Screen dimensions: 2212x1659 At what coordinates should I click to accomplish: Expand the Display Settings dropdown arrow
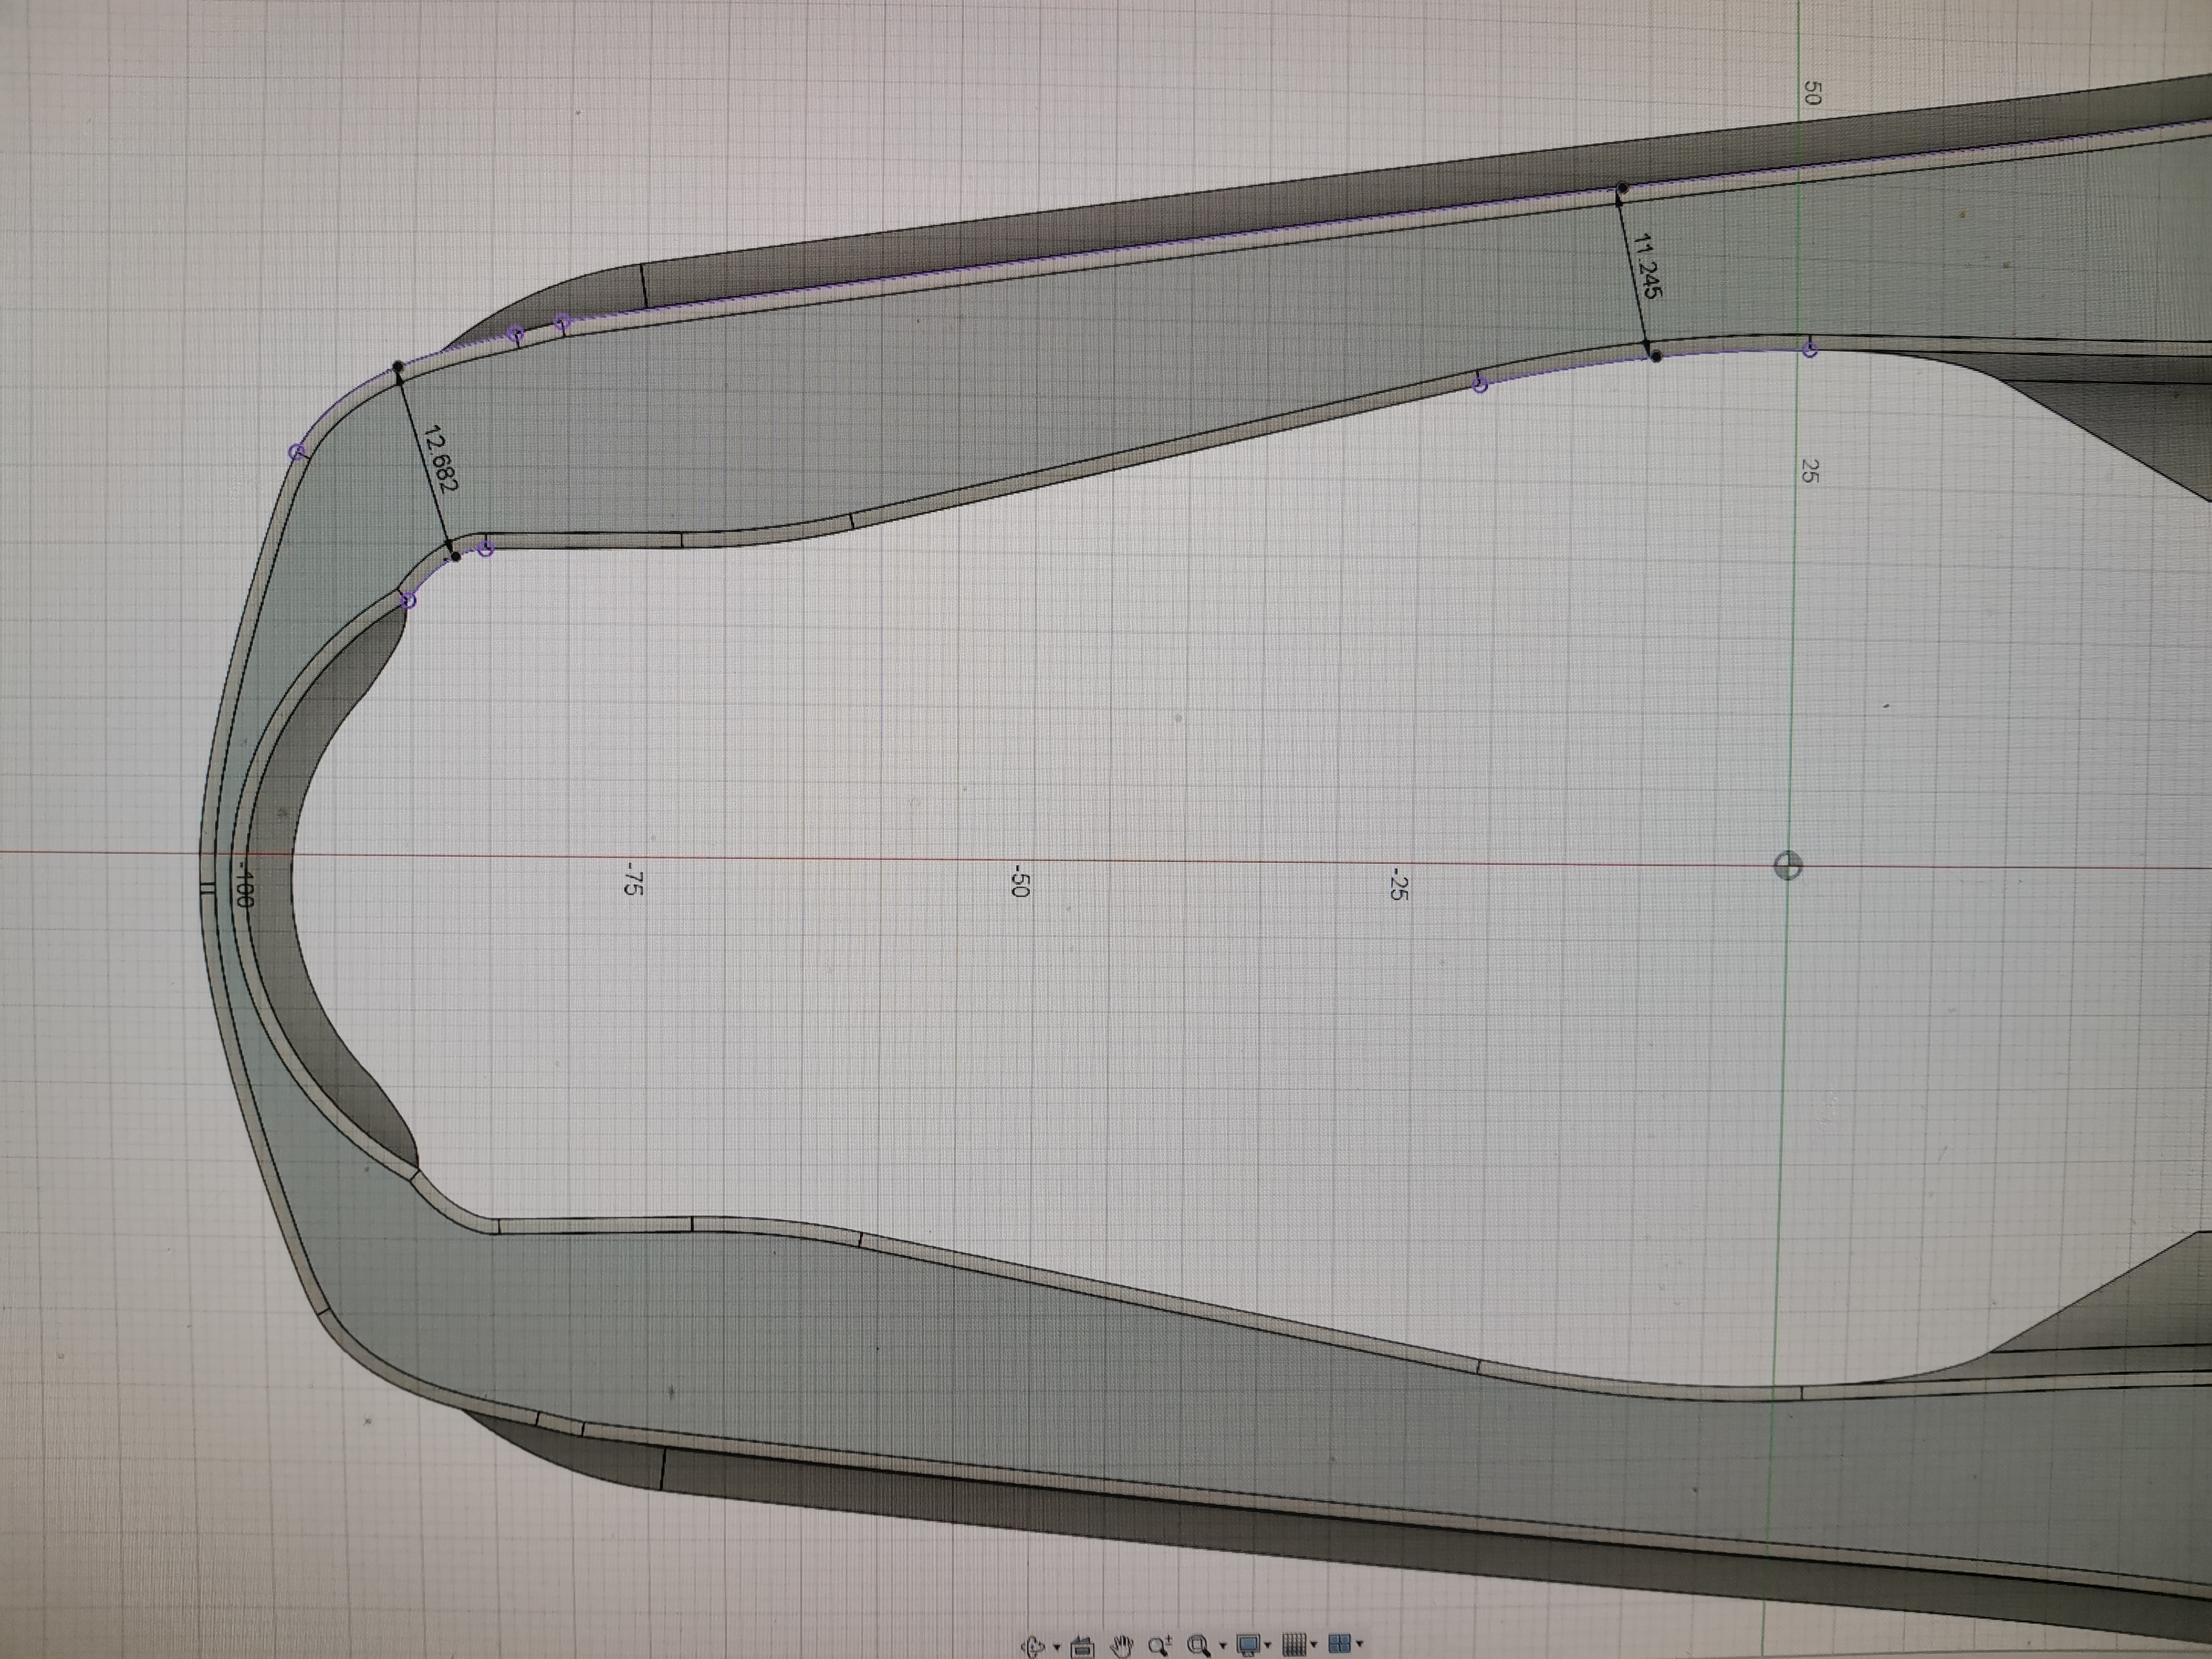pyautogui.click(x=1268, y=1644)
